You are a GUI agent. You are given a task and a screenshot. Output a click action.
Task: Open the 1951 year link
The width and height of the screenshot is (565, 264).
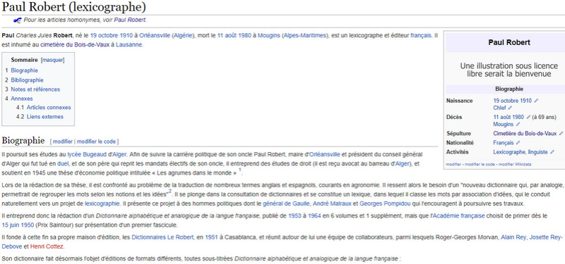coord(211,237)
